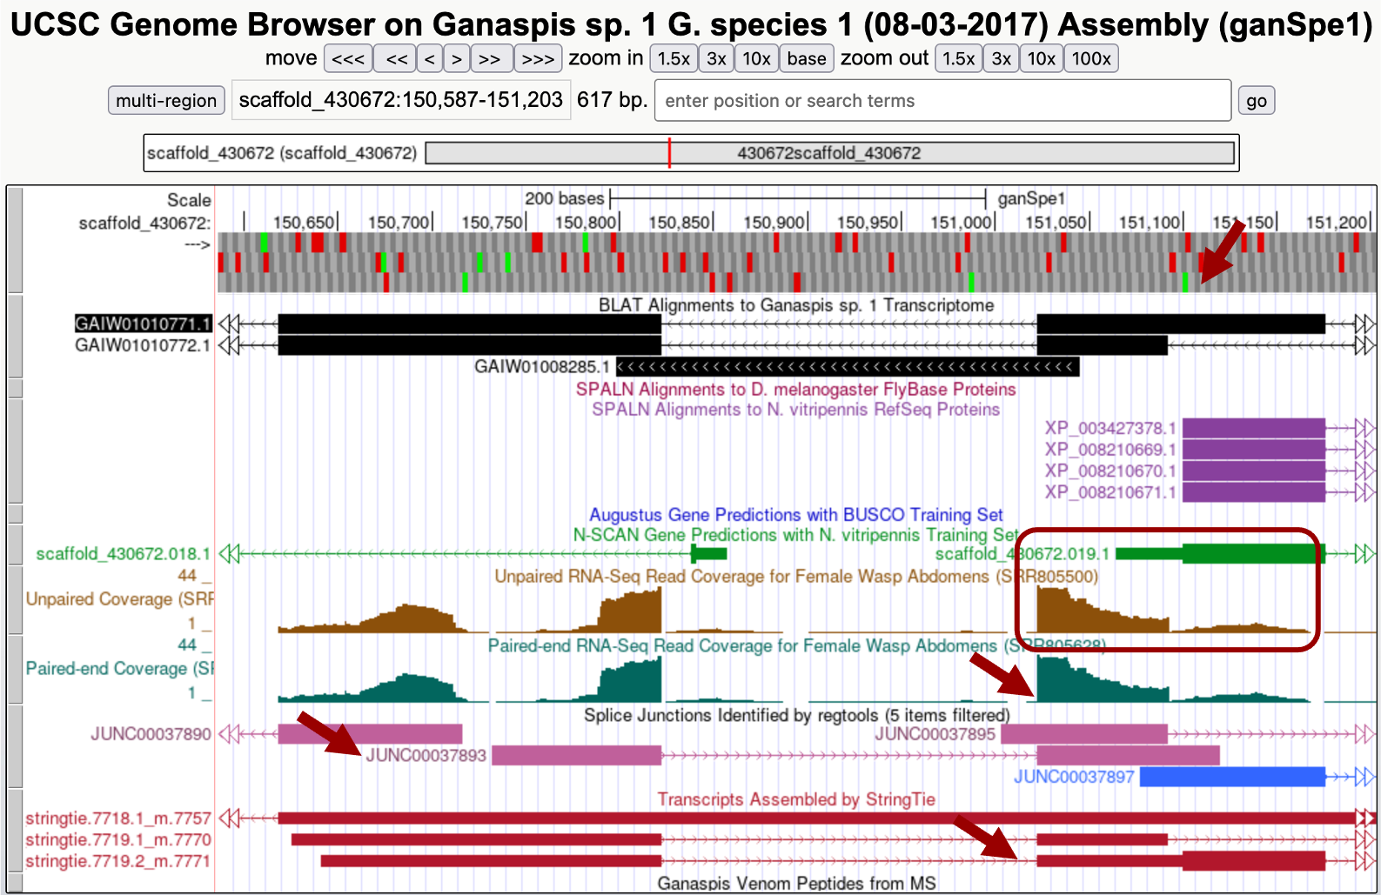The width and height of the screenshot is (1381, 895).
Task: Open SPALN D. melanogaster FlyBase Proteins track
Action: 796,390
